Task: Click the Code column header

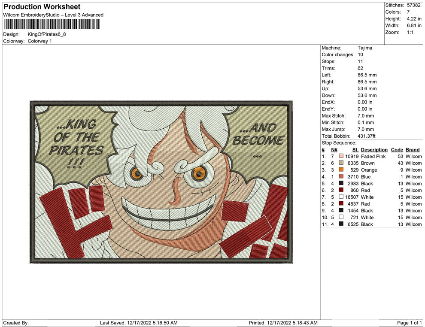Action: point(397,149)
